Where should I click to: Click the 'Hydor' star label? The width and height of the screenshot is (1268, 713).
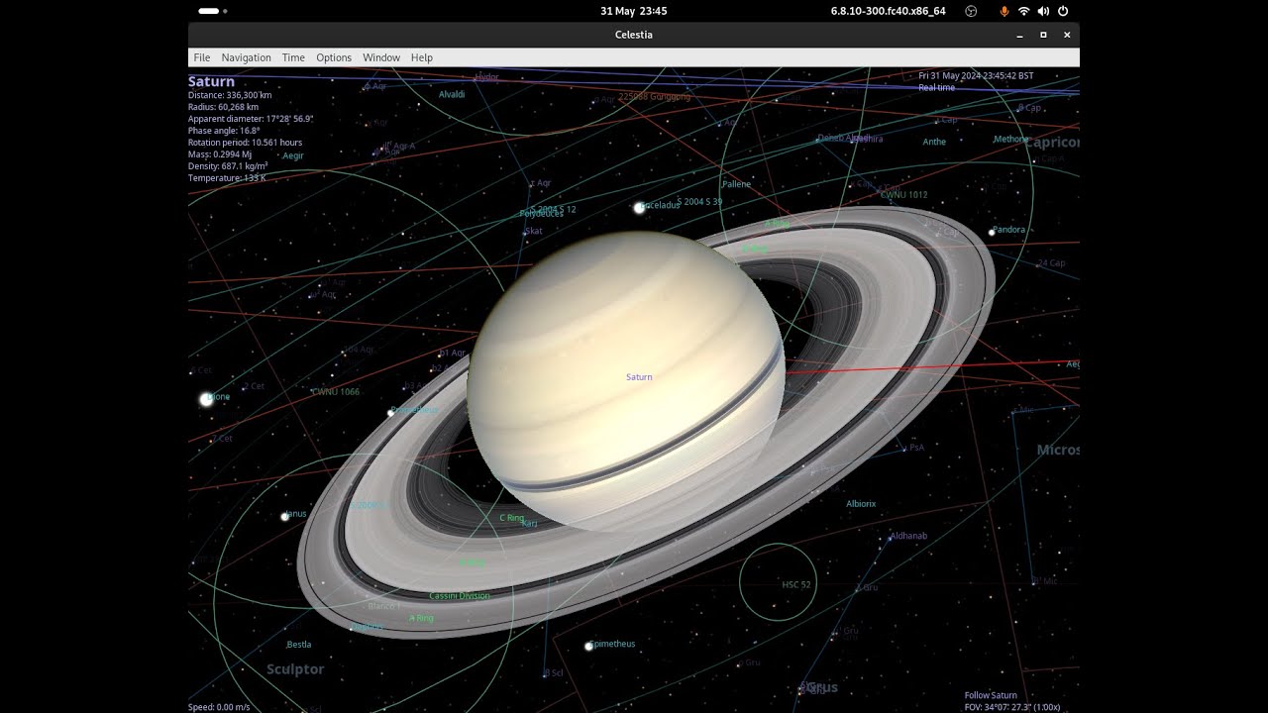[486, 76]
